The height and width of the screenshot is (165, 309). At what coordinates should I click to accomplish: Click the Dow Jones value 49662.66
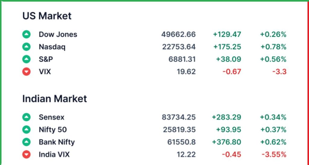pyautogui.click(x=178, y=34)
